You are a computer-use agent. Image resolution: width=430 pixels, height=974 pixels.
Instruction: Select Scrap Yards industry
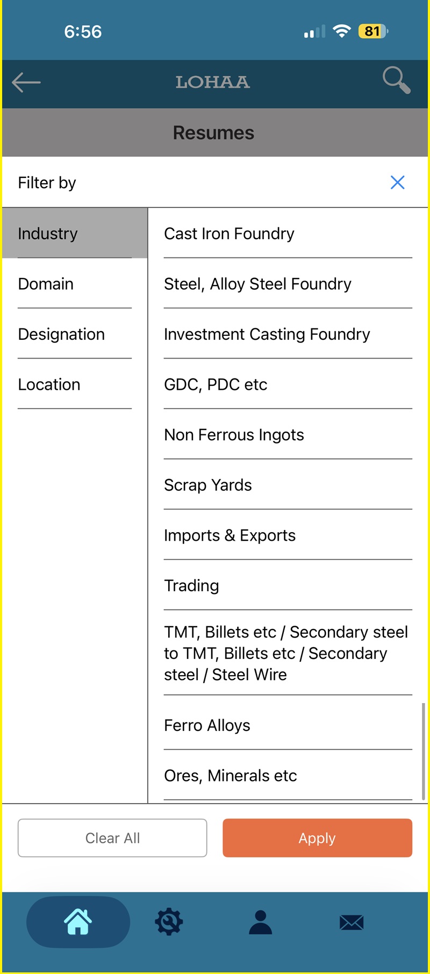tap(288, 485)
